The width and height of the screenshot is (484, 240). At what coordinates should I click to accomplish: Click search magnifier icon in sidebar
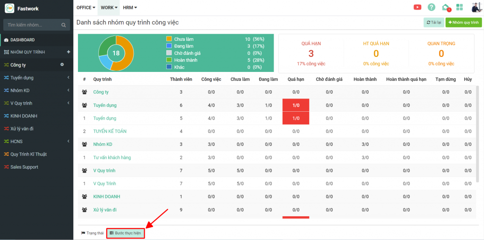pos(64,25)
